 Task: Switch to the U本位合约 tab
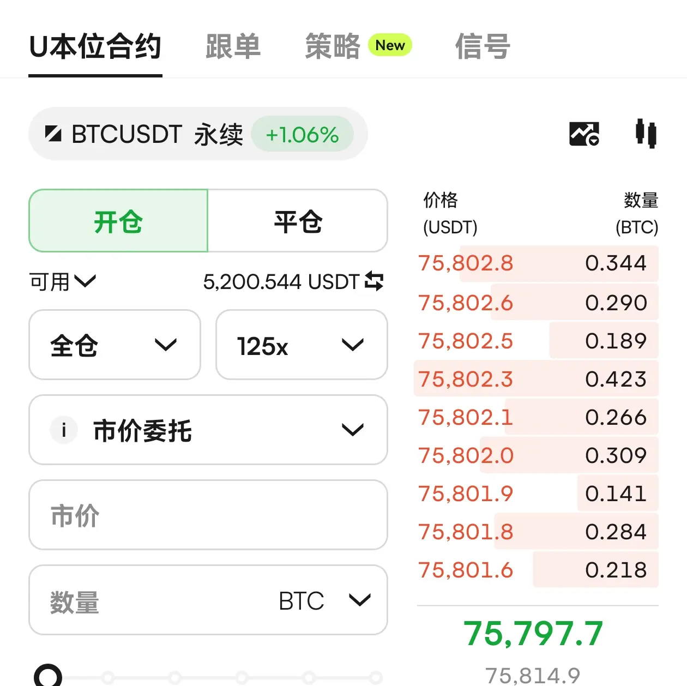coord(95,47)
